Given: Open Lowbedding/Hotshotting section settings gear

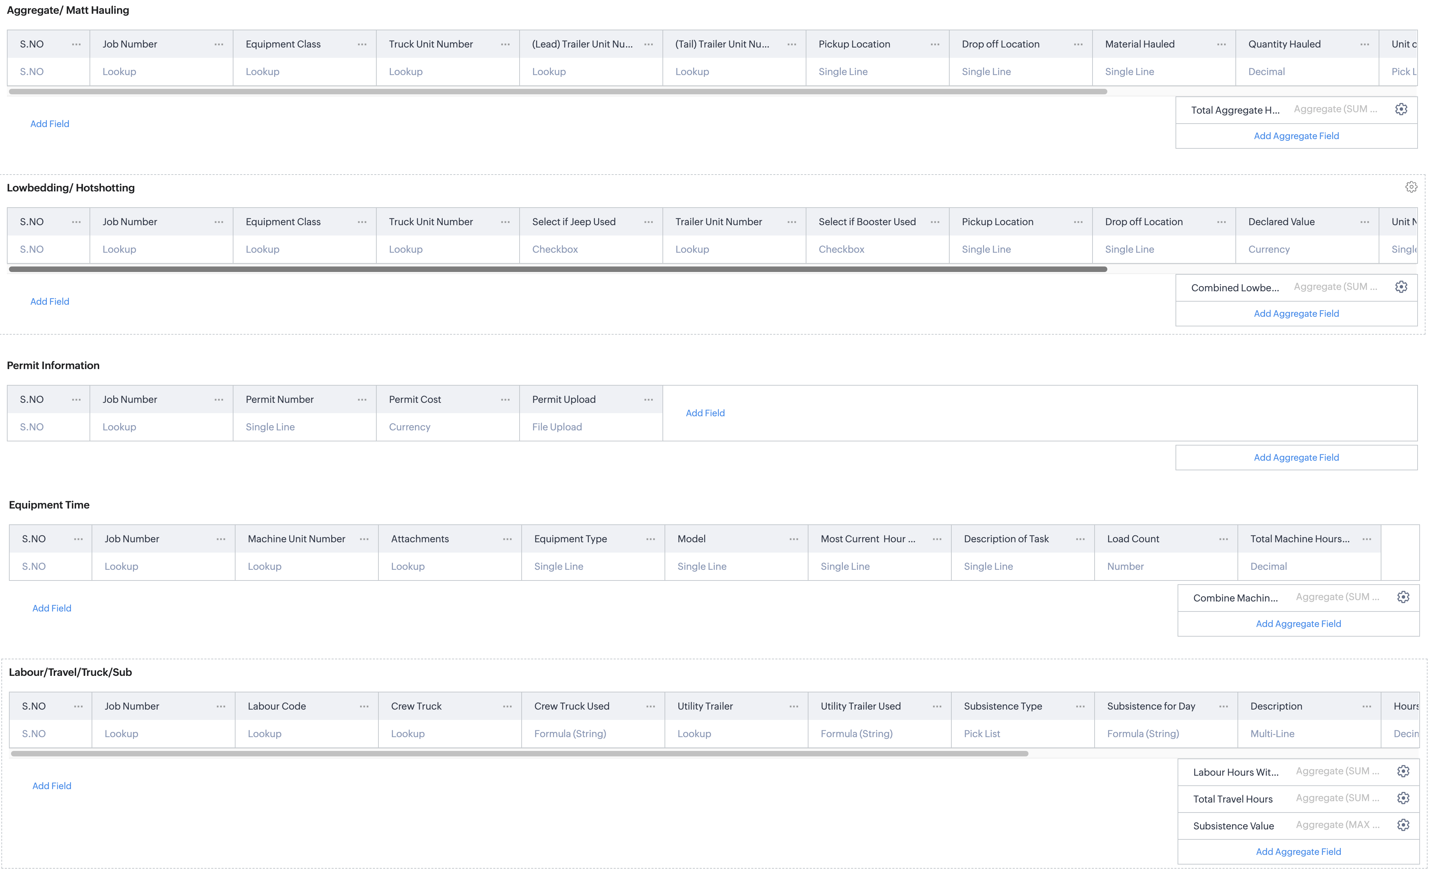Looking at the screenshot, I should pos(1411,187).
